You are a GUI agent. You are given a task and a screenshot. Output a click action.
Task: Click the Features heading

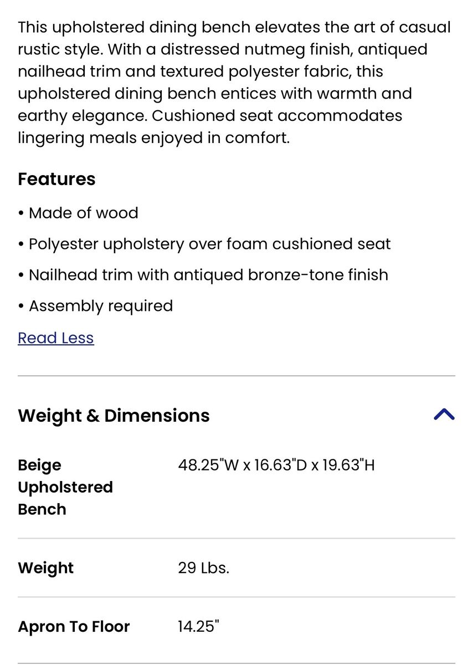pyautogui.click(x=56, y=179)
